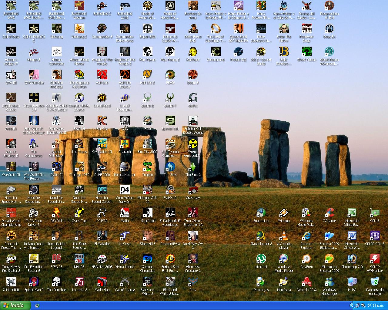This screenshot has height=310, width=388.
Task: Select the Project IGI icon
Action: [x=239, y=54]
